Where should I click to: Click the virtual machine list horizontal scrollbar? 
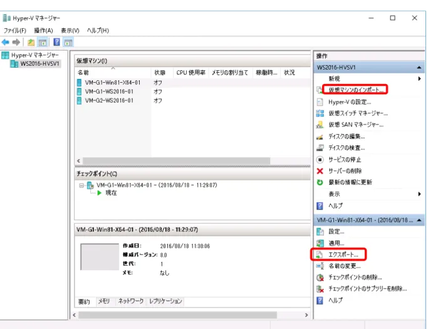[176, 161]
